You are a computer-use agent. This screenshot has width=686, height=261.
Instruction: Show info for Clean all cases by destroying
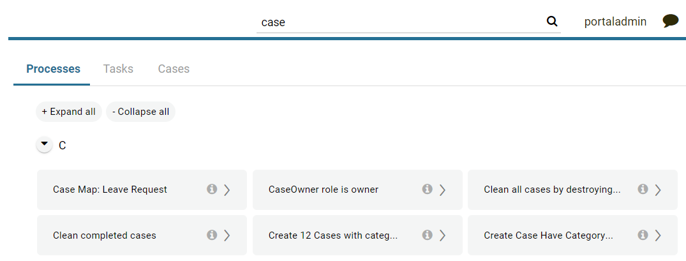pyautogui.click(x=642, y=190)
